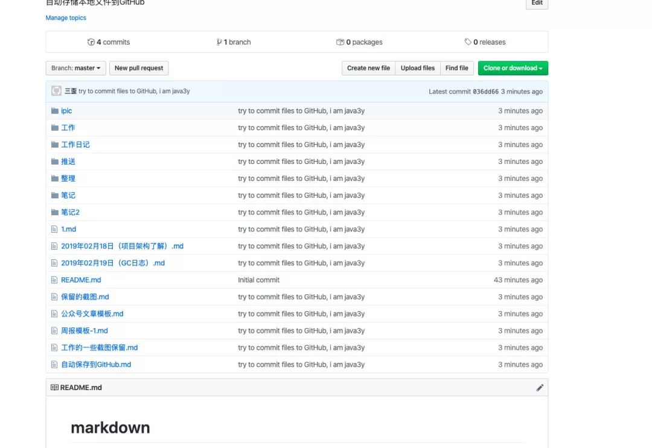Viewport: 652px width, 448px height.
Task: Click the branch fork icon
Action: point(219,42)
